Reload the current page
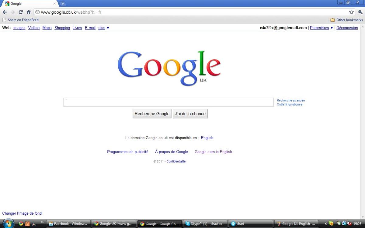The width and height of the screenshot is (365, 228). 20,12
